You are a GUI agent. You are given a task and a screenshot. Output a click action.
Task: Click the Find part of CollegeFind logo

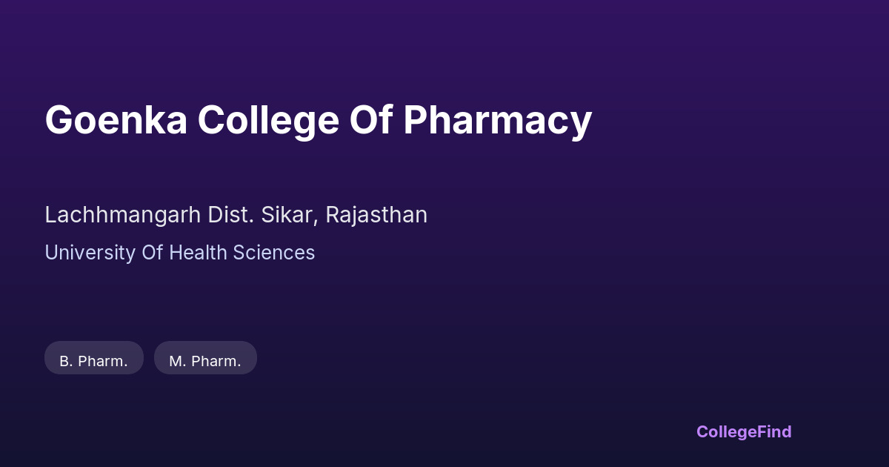pos(773,431)
